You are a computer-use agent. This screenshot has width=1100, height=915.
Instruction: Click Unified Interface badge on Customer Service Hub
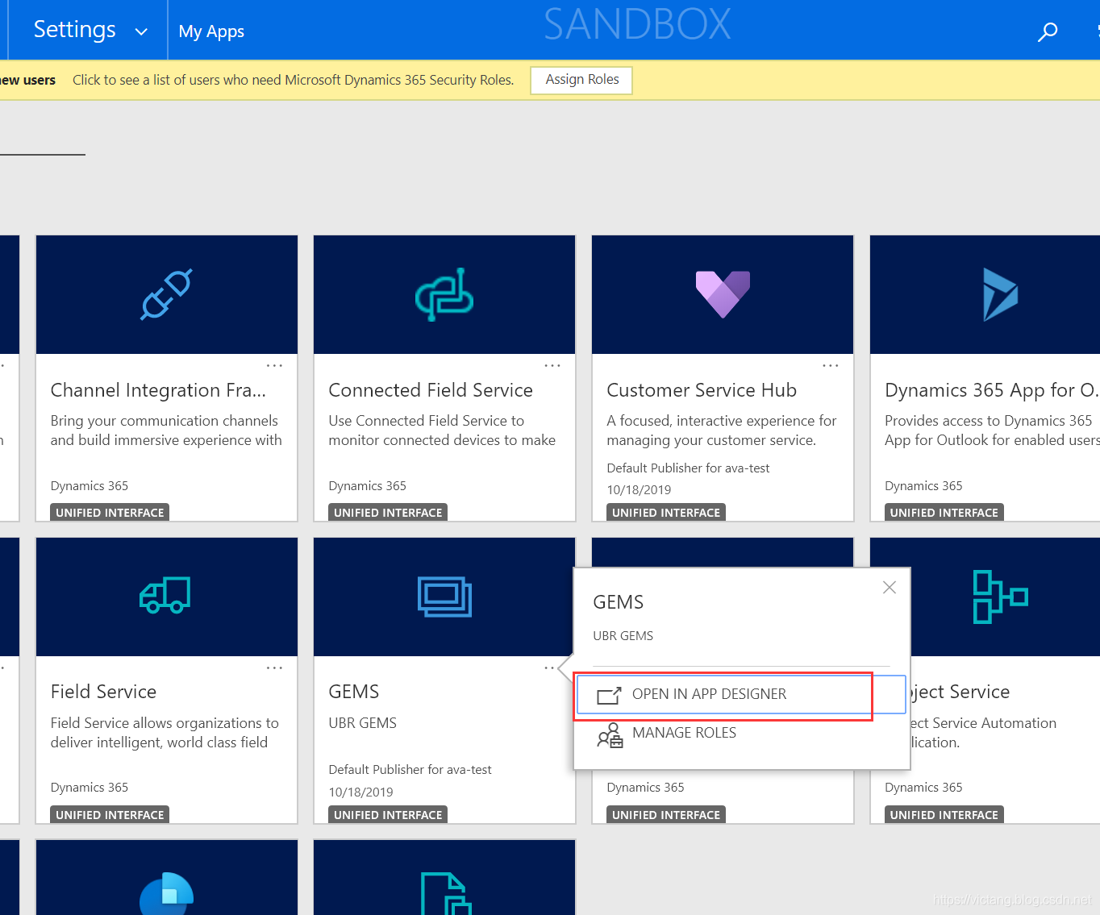click(x=666, y=513)
